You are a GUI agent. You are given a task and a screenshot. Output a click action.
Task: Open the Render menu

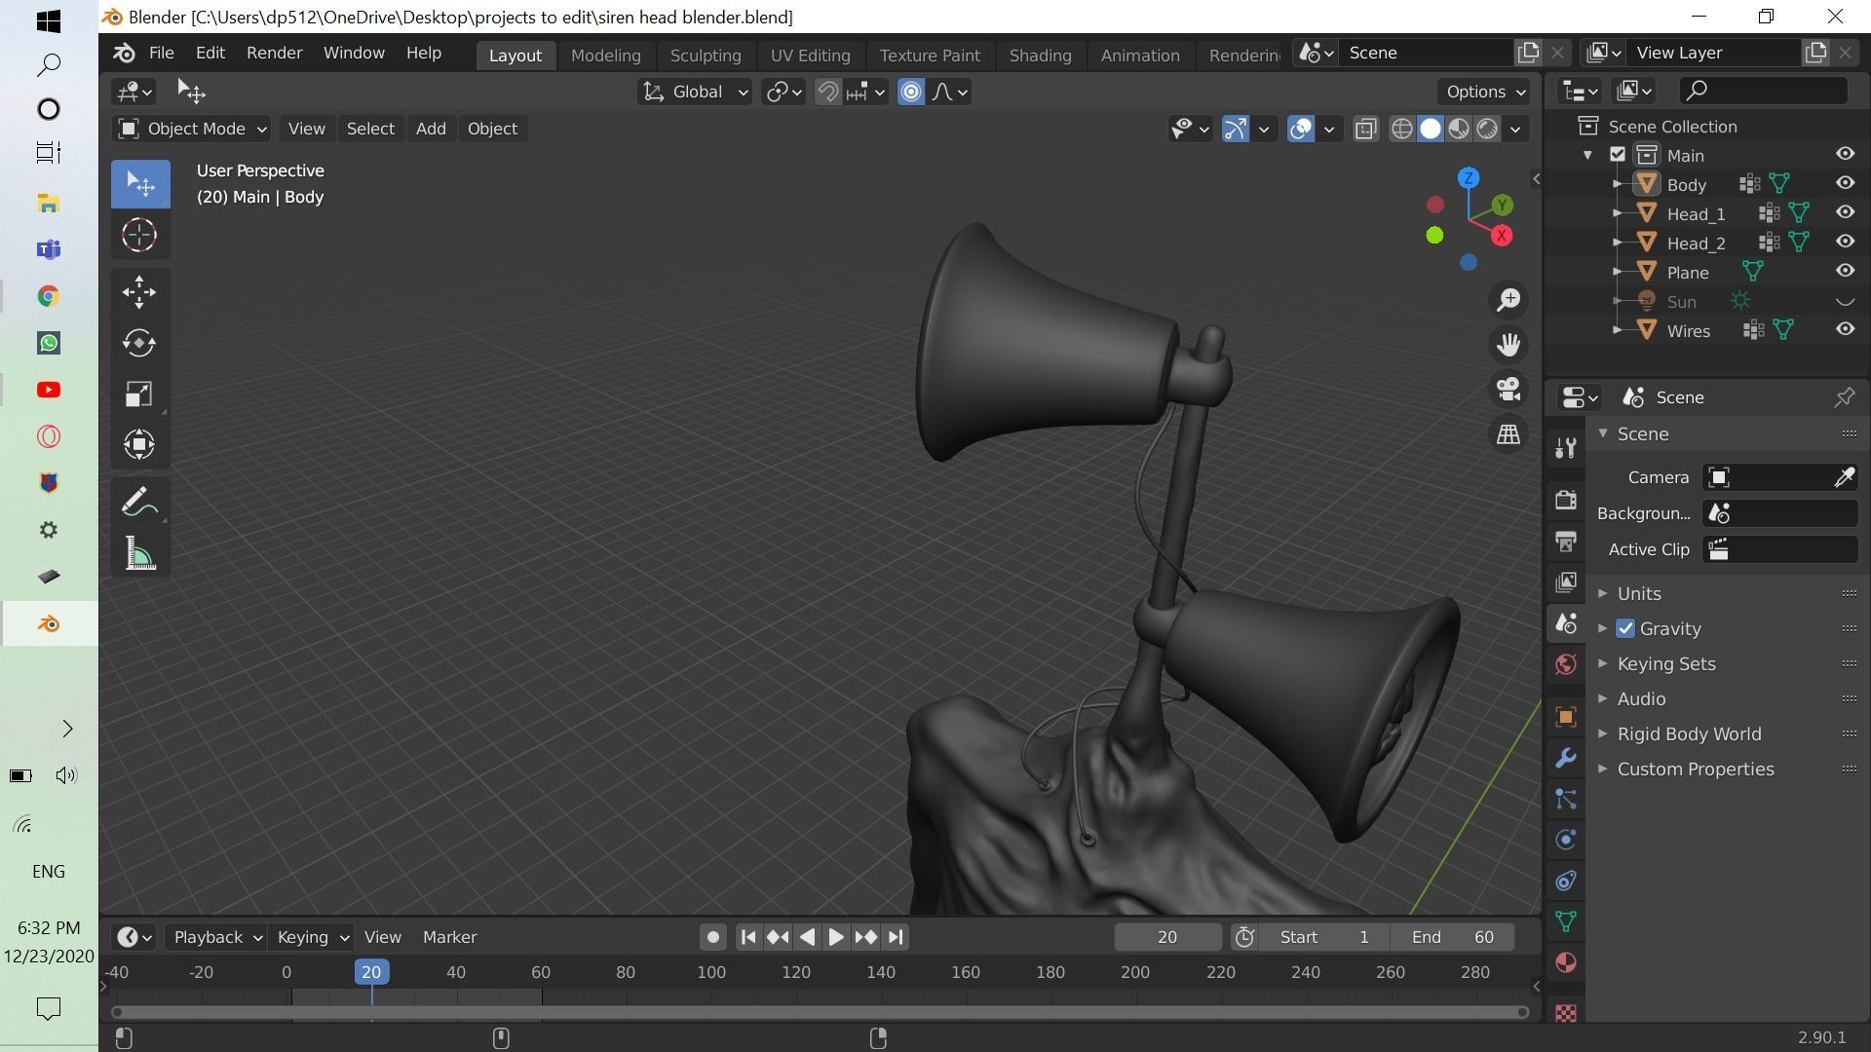tap(274, 53)
